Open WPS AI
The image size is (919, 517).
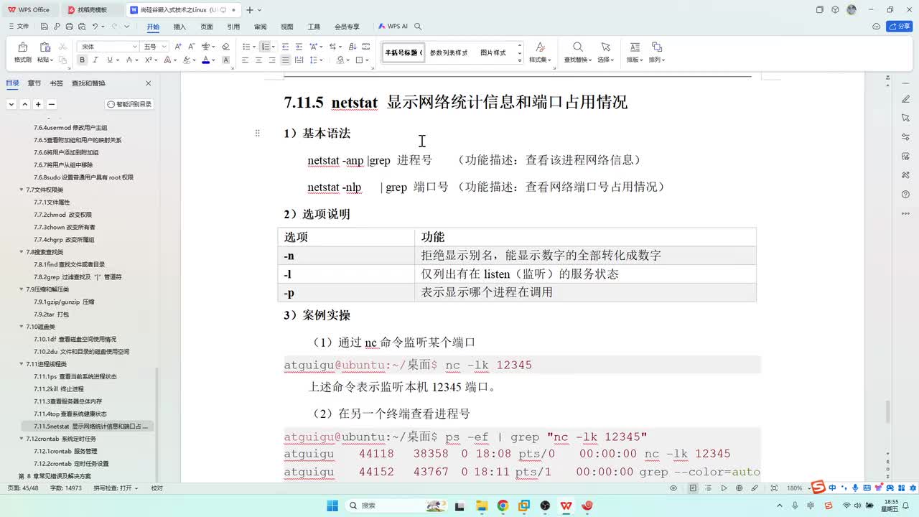click(x=393, y=27)
